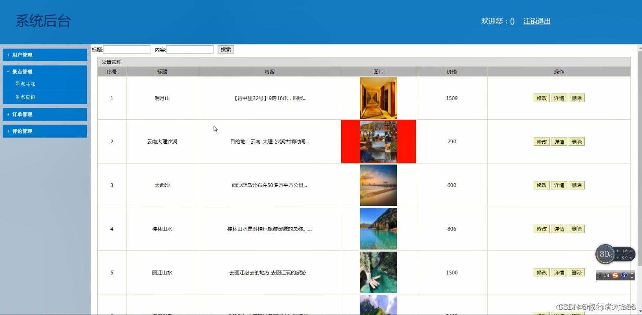Expand the 用户管理 sidebar section
The image size is (642, 315).
pos(45,55)
